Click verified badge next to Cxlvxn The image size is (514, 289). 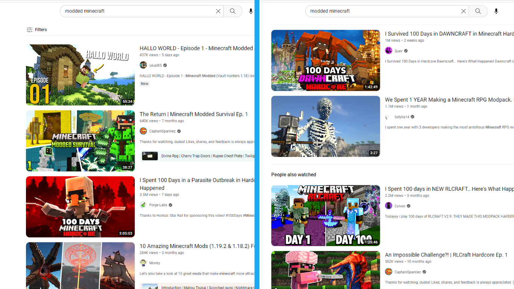409,206
